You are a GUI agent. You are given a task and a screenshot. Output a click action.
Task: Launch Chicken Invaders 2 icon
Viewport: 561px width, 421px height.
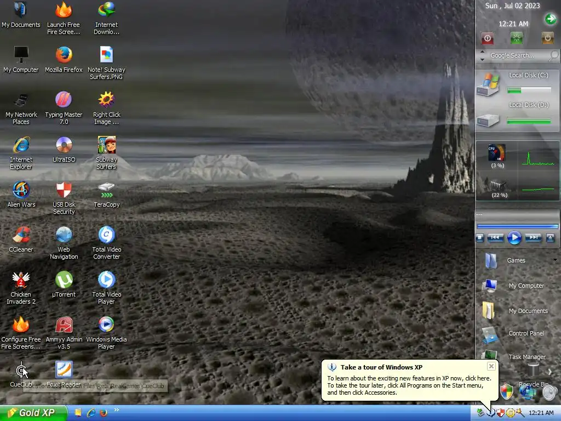21,288
